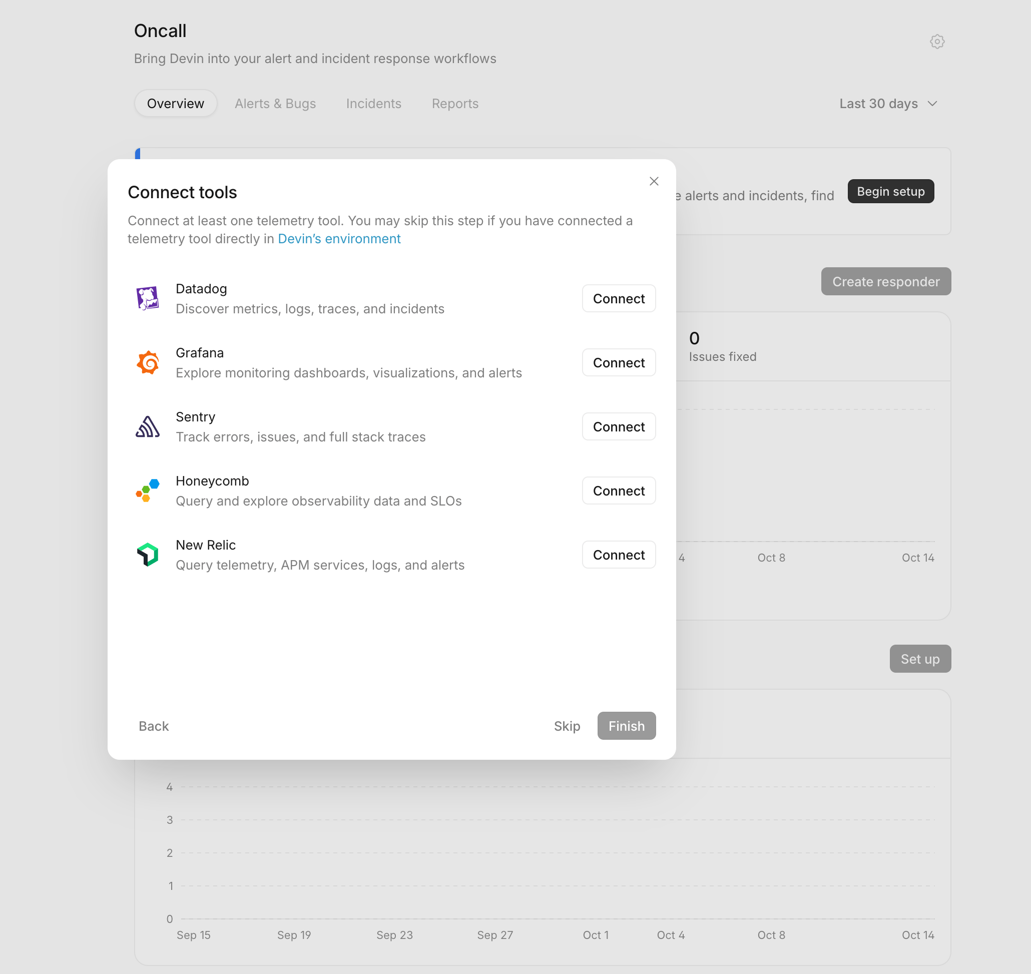The height and width of the screenshot is (974, 1031).
Task: Click the New Relic logo icon
Action: (148, 555)
